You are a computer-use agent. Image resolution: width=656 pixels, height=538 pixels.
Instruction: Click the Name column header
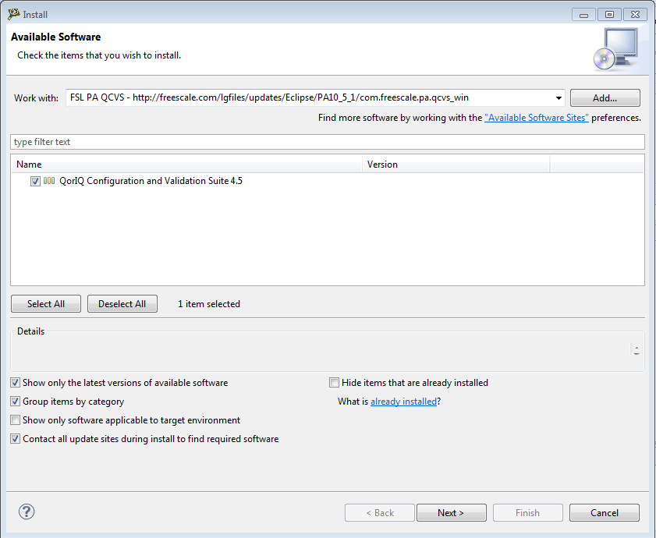(187, 165)
